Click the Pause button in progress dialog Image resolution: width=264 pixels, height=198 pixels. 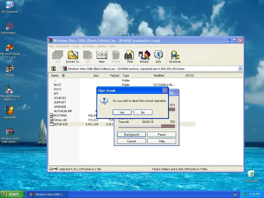tap(162, 134)
